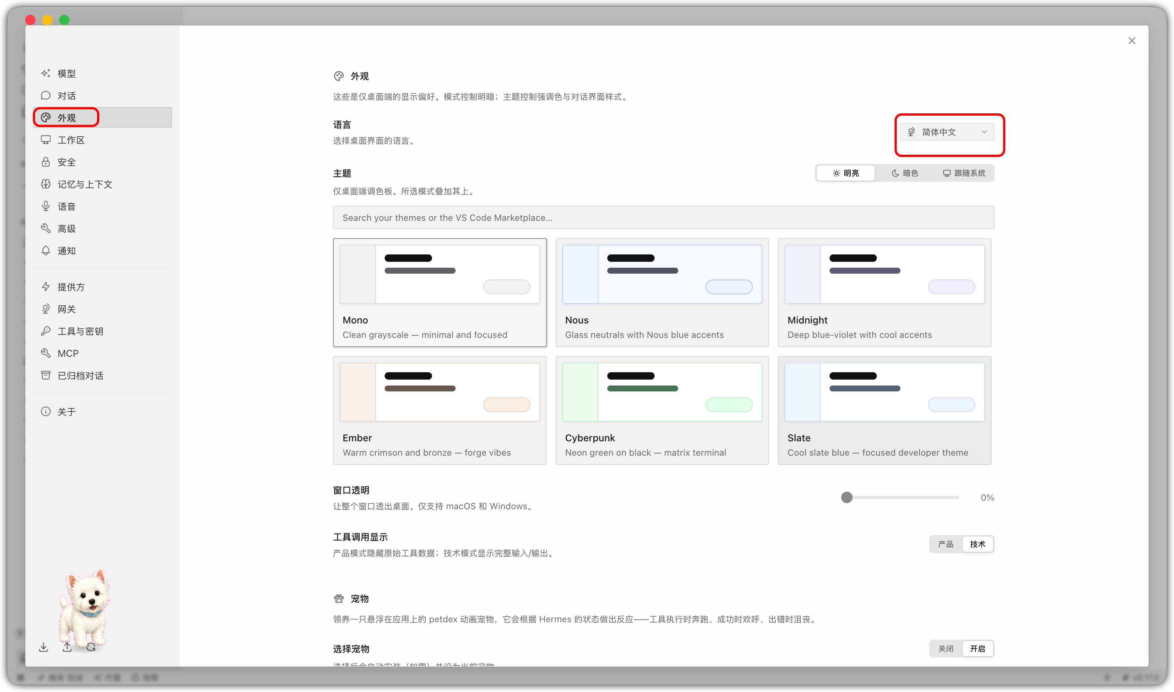Open the 模型 settings section
The image size is (1174, 692).
tap(103, 73)
